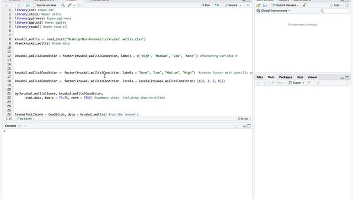
Task: Remove current plot icon
Action: point(309,82)
